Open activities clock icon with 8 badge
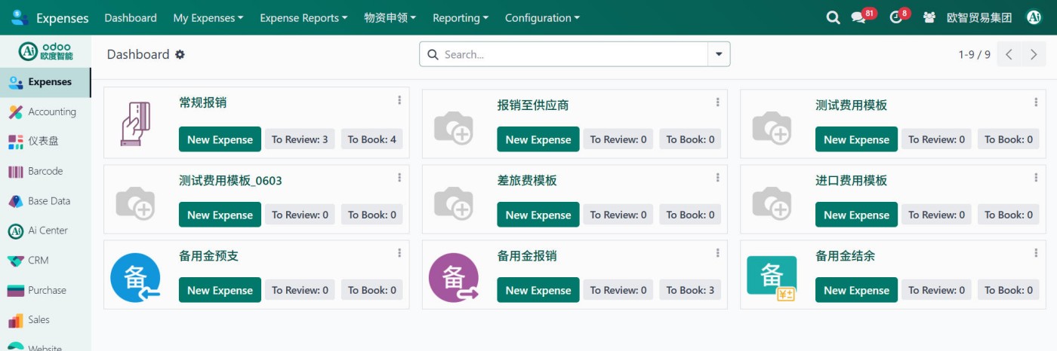The height and width of the screenshot is (351, 1057). click(x=896, y=17)
